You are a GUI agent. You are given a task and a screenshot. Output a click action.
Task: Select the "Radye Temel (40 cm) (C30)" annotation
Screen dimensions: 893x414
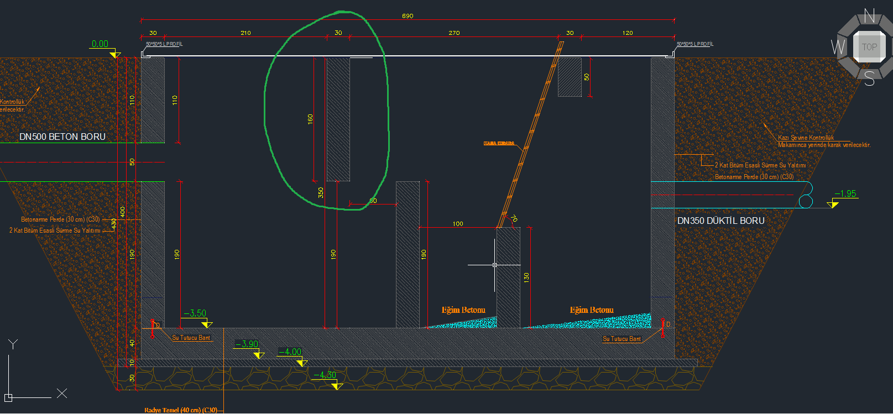click(x=181, y=410)
